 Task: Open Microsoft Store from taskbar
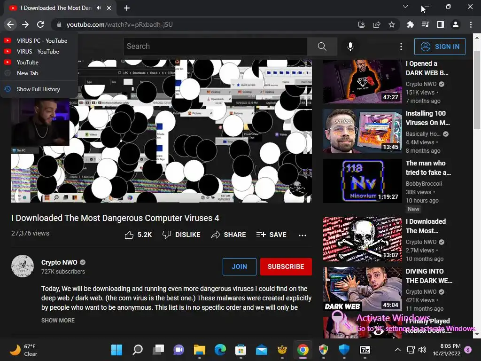[x=241, y=350]
